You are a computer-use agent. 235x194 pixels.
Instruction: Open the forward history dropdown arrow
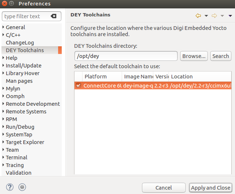tap(222, 16)
